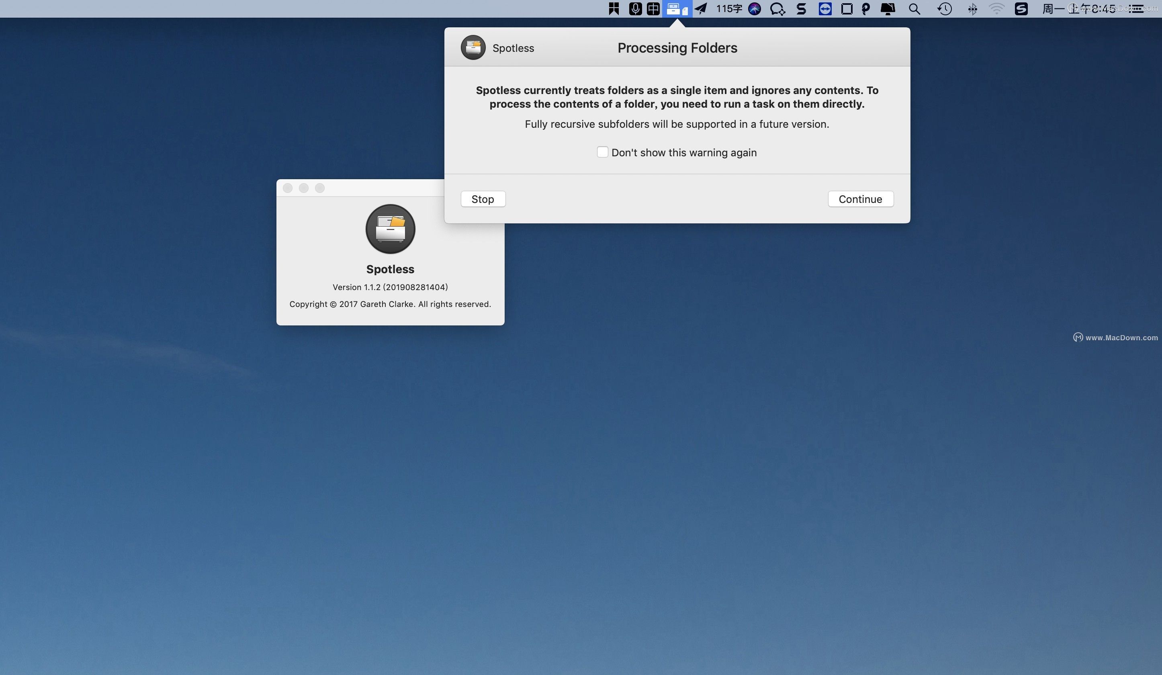Click the microphone dictation menu bar icon

(635, 9)
